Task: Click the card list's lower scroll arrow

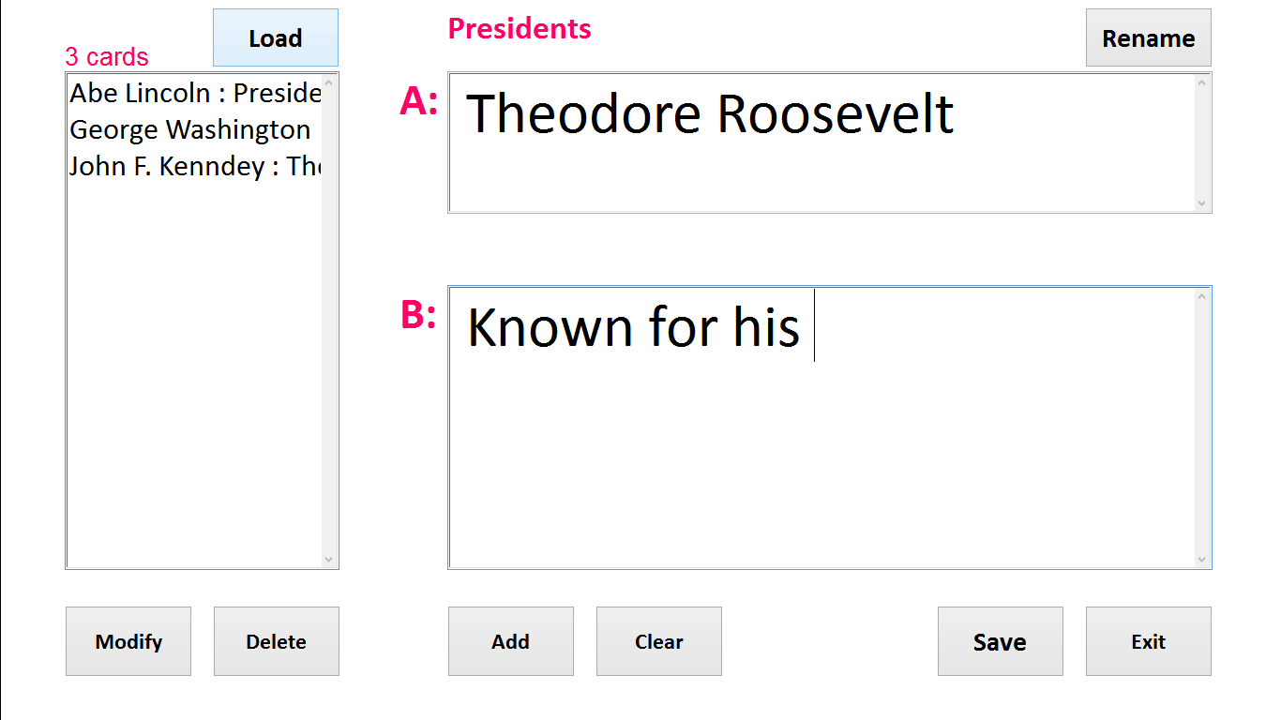Action: pyautogui.click(x=330, y=559)
